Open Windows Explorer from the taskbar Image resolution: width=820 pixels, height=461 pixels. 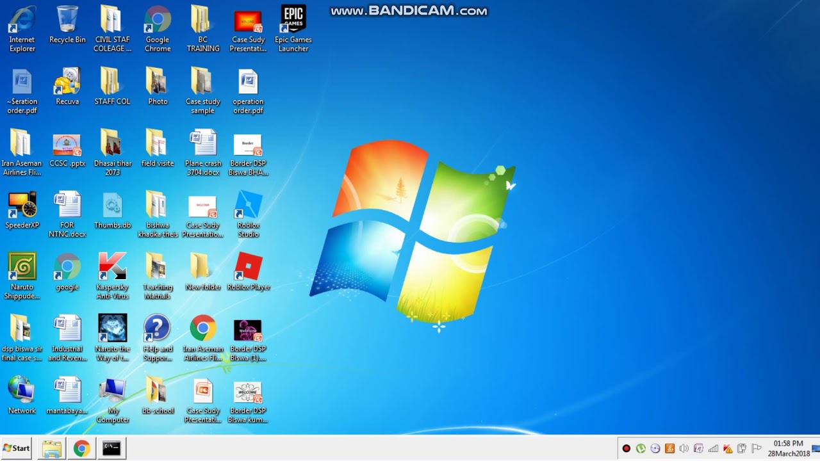[x=52, y=448]
